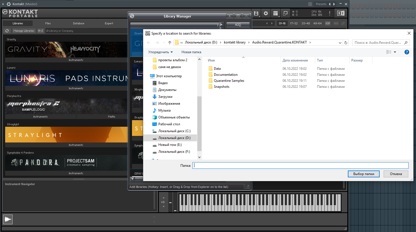Click the plugin preset grid icon

point(310,4)
